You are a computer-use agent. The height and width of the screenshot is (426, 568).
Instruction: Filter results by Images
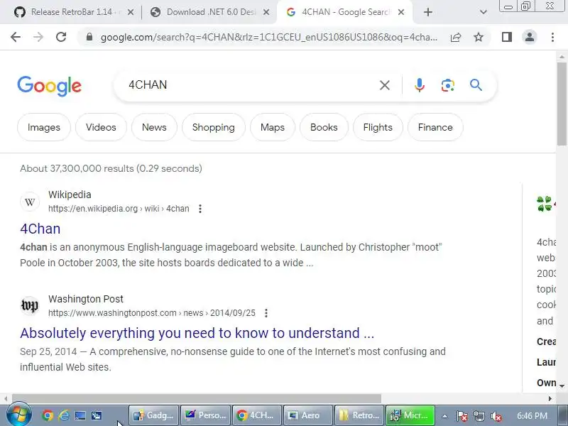(44, 127)
